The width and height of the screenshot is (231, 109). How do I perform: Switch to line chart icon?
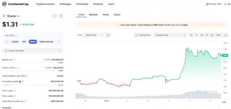(x=103, y=35)
